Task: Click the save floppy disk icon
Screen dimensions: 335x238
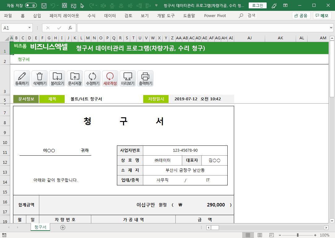Action: [44, 6]
